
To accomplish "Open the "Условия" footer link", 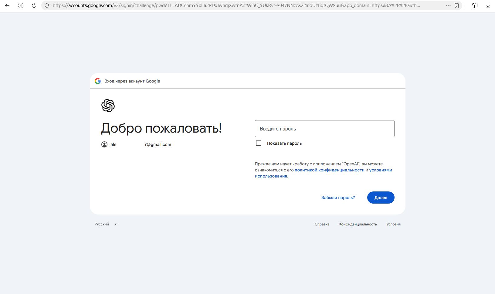I will tap(394, 224).
